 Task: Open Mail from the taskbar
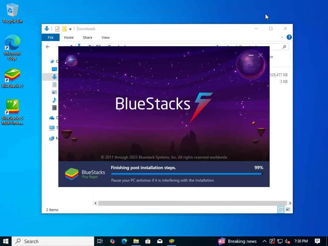tap(160, 241)
